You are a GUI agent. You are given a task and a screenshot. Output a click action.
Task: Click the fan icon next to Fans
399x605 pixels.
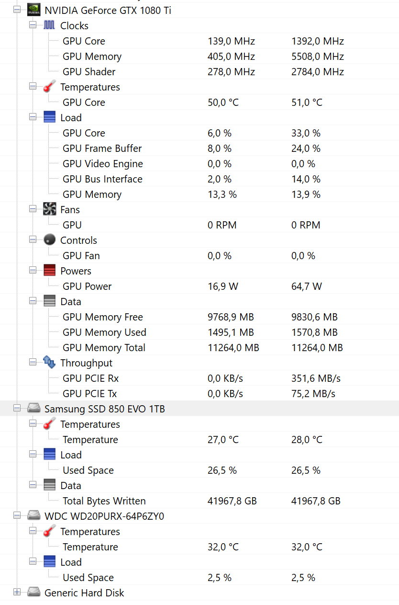click(49, 209)
